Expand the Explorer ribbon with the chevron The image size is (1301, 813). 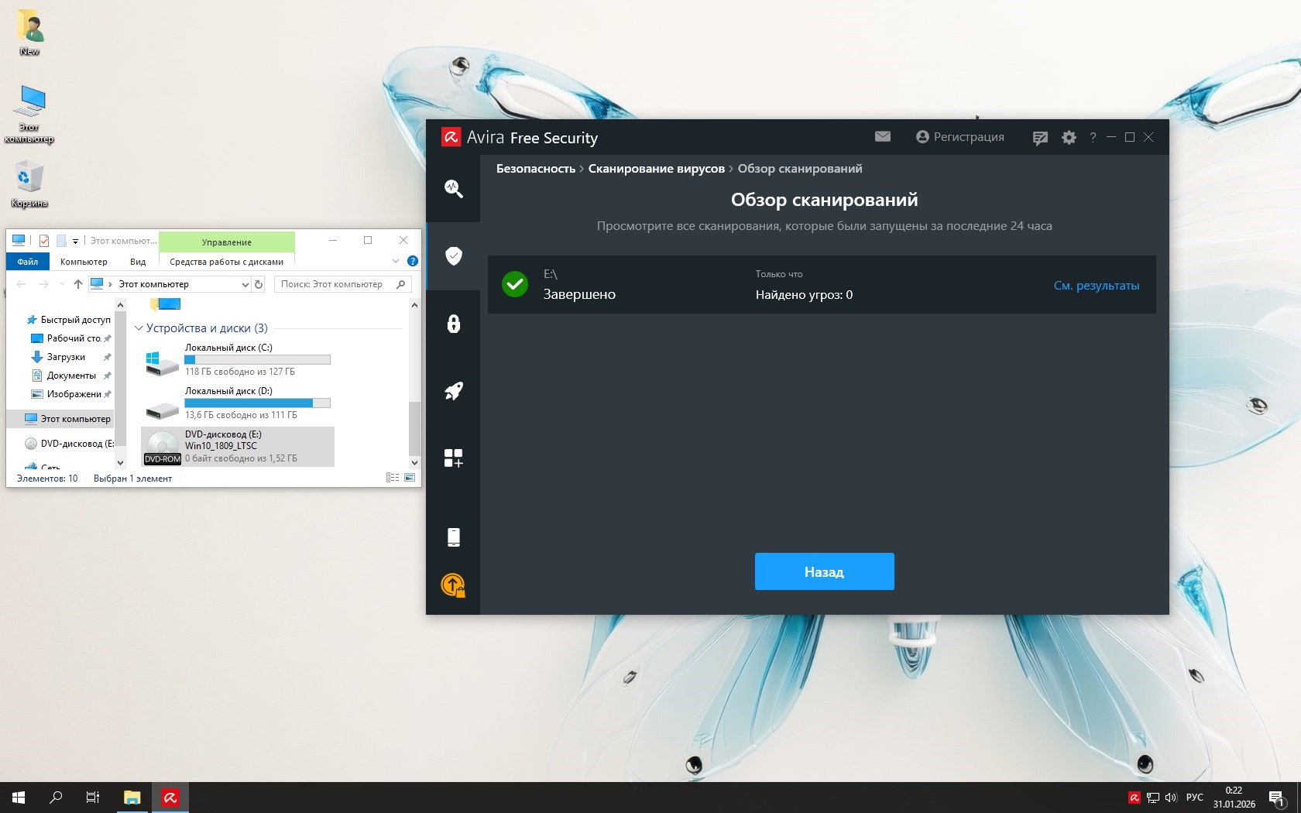(x=396, y=261)
